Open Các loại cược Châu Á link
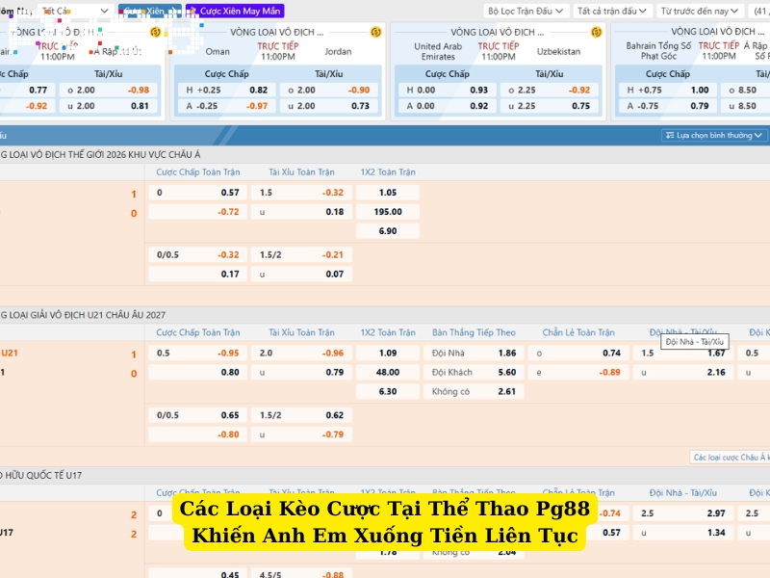Viewport: 770px width, 578px height. point(730,458)
